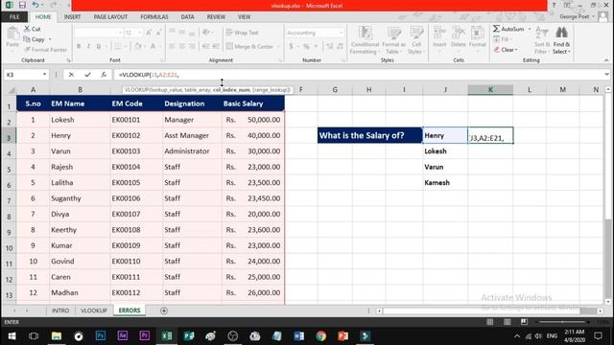Toggle Underline formatting
The width and height of the screenshot is (614, 345).
point(99,46)
